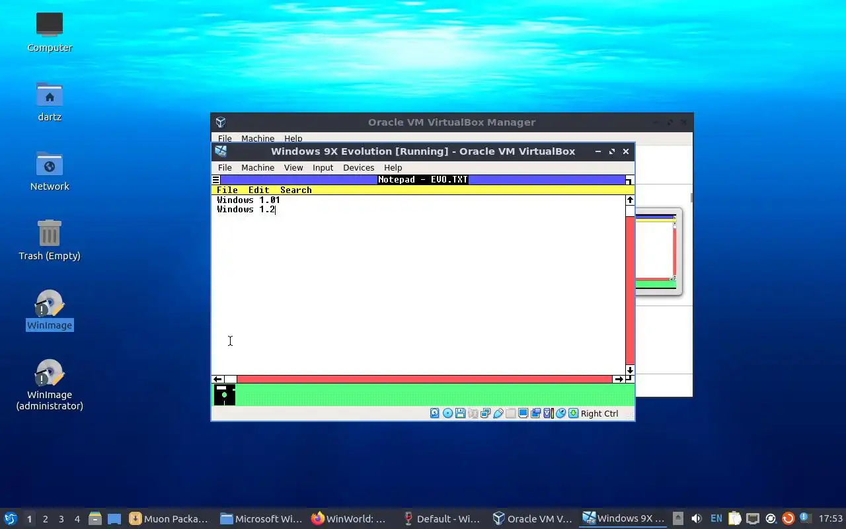Click the CPU virtualization status indicator

[x=548, y=413]
